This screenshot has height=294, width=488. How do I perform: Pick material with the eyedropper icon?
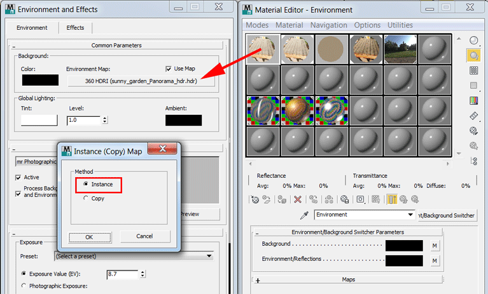[x=304, y=215]
